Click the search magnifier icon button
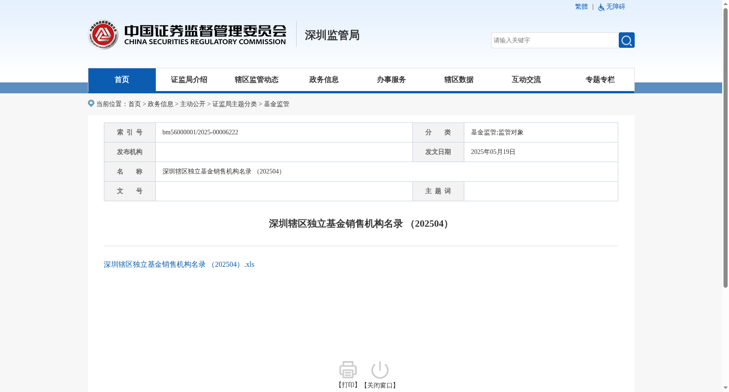This screenshot has height=392, width=729. pos(626,40)
